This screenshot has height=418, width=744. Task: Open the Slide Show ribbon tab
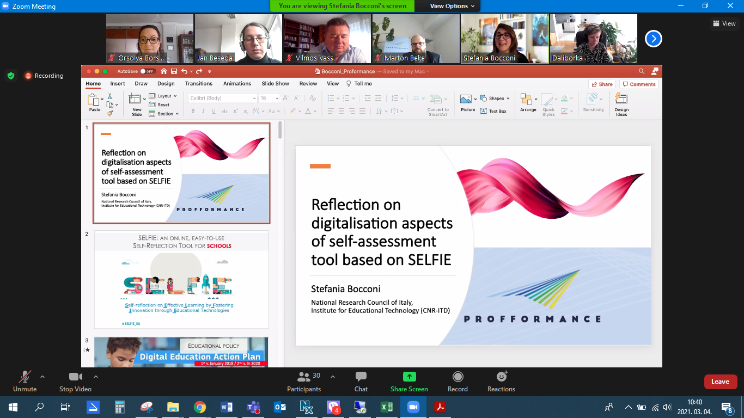tap(275, 84)
